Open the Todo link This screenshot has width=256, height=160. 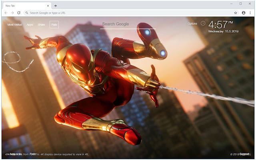(33, 154)
